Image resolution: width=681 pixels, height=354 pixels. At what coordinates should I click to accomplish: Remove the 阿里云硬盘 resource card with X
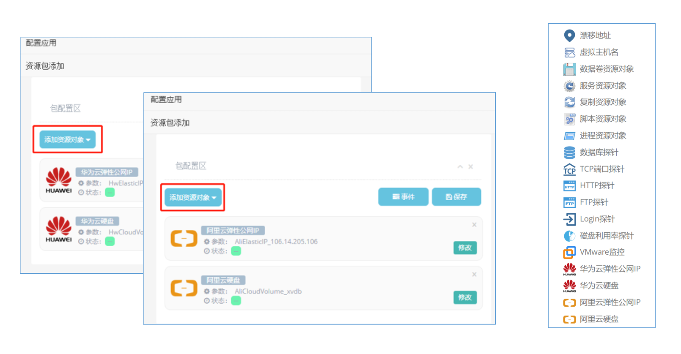(x=474, y=275)
